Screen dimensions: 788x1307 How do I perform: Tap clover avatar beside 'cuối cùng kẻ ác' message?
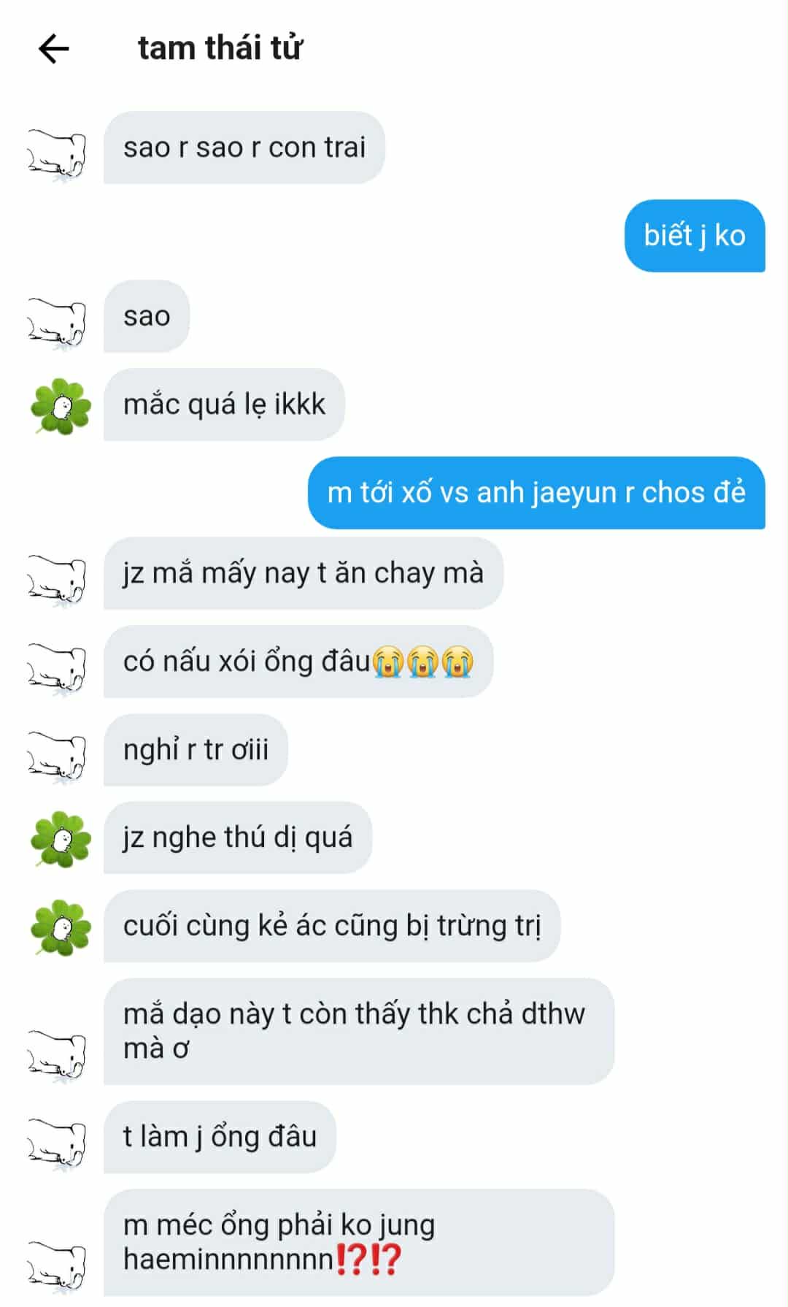pos(61,927)
